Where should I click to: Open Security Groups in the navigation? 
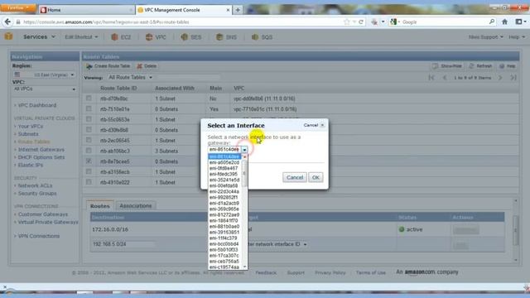tap(37, 193)
